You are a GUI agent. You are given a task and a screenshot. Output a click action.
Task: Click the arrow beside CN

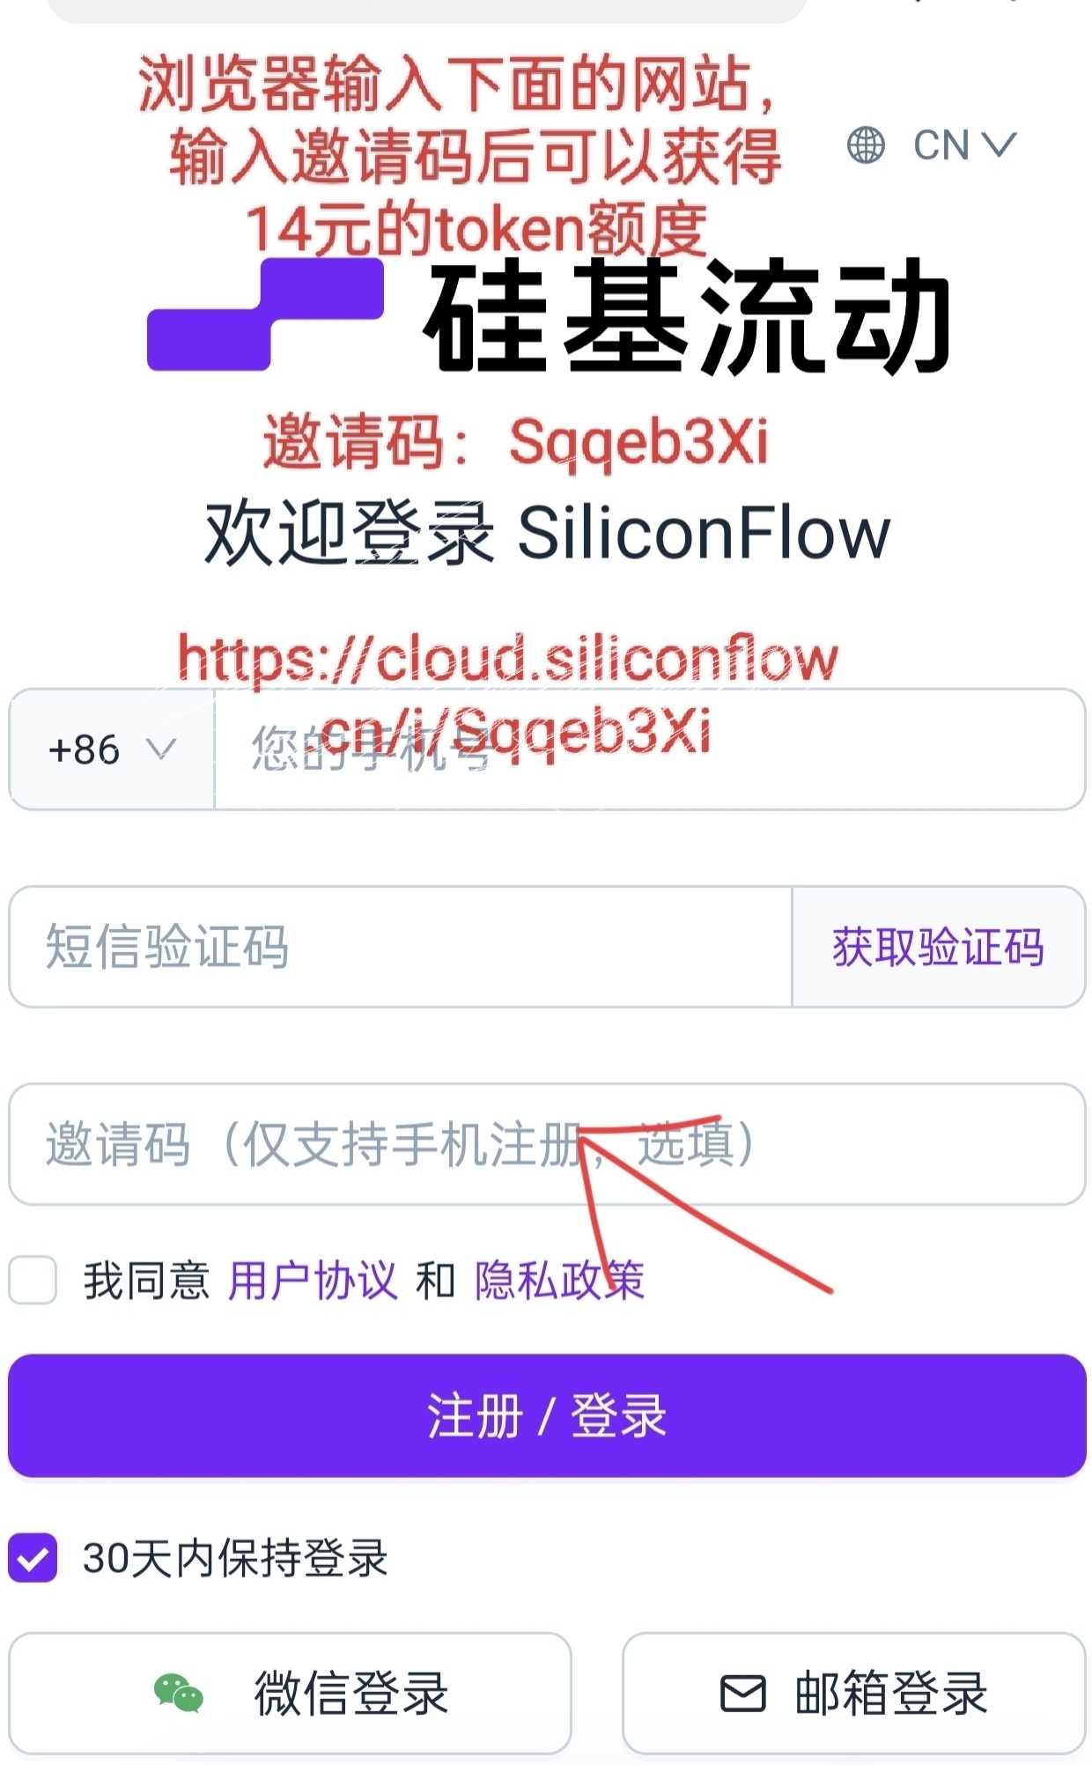[1000, 145]
